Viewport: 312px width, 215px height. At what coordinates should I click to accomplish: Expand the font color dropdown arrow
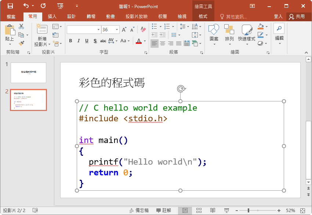click(x=144, y=41)
